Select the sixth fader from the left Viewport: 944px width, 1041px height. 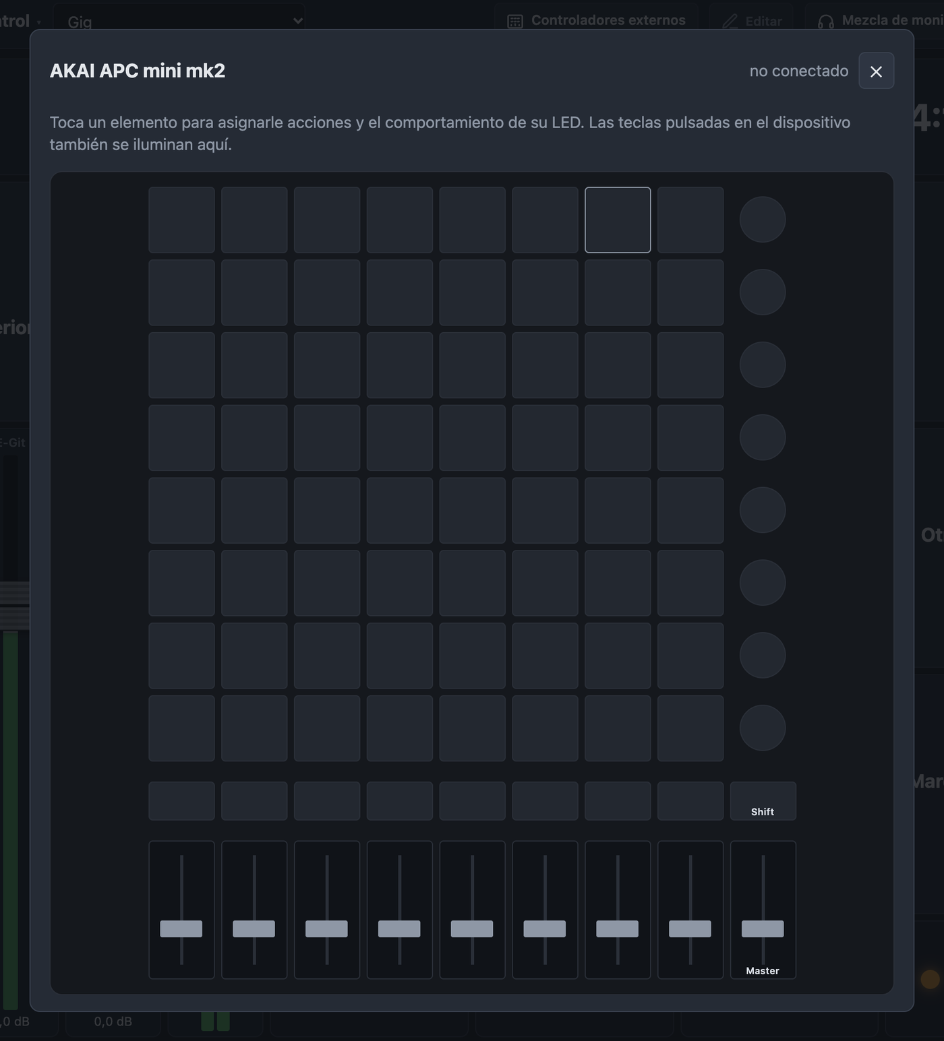545,910
